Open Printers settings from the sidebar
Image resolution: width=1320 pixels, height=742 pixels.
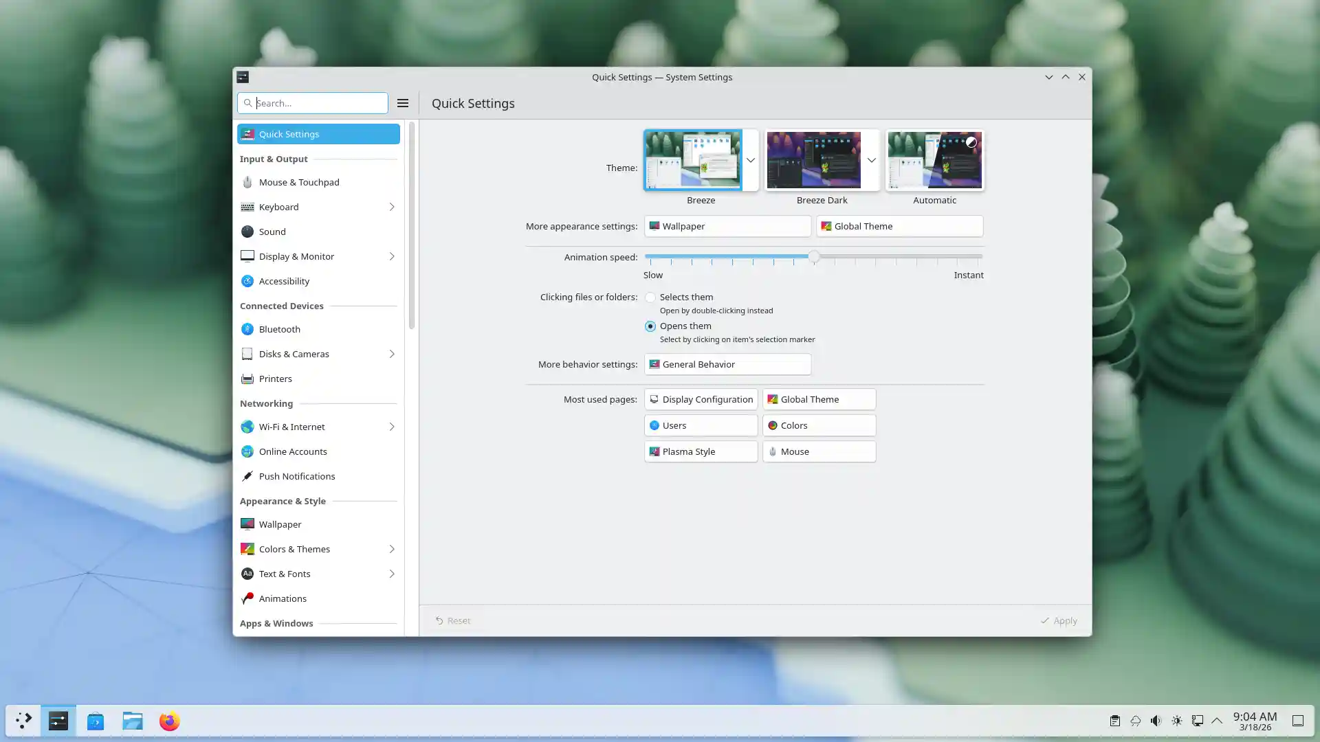[x=275, y=379]
